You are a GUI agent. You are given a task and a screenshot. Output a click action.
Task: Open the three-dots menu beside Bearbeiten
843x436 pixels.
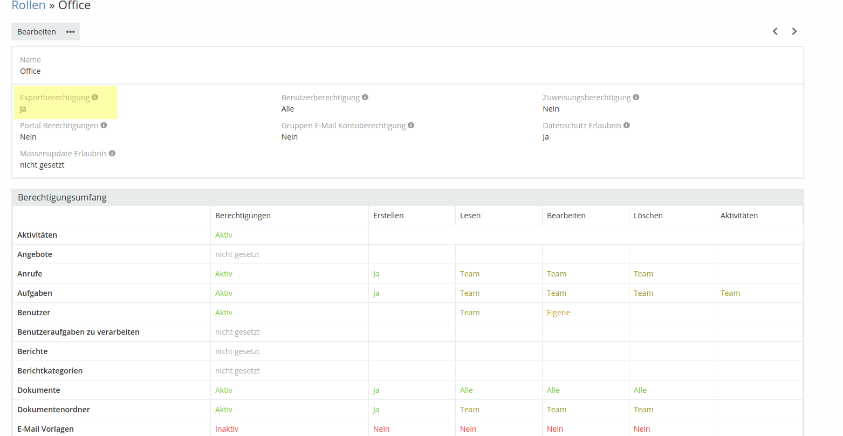(71, 32)
